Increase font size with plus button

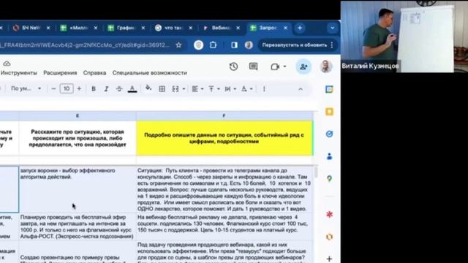[x=79, y=89]
